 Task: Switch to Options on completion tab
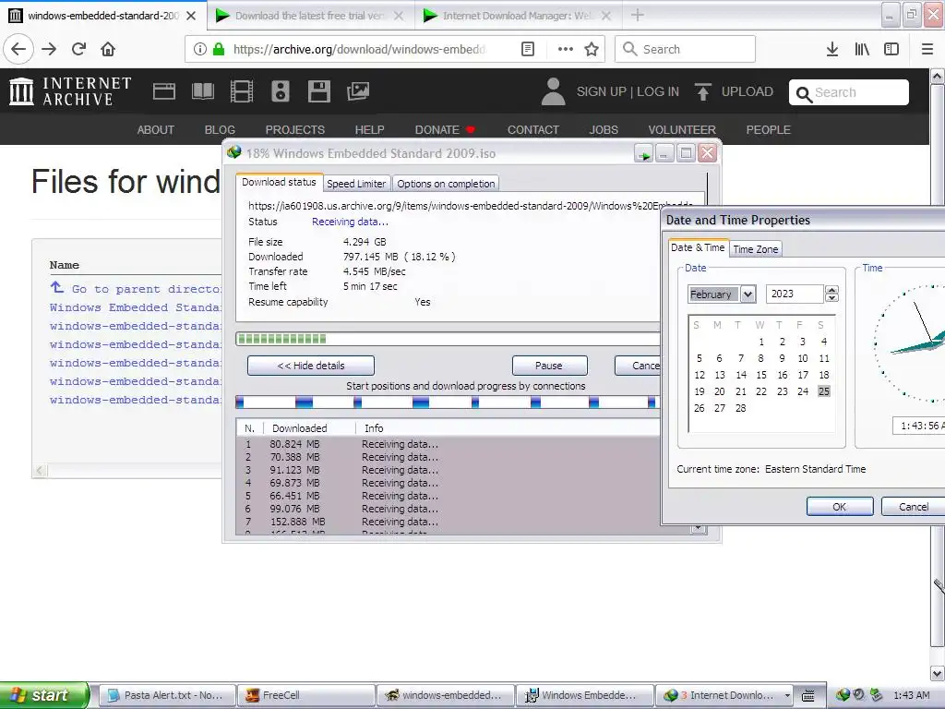[446, 184]
